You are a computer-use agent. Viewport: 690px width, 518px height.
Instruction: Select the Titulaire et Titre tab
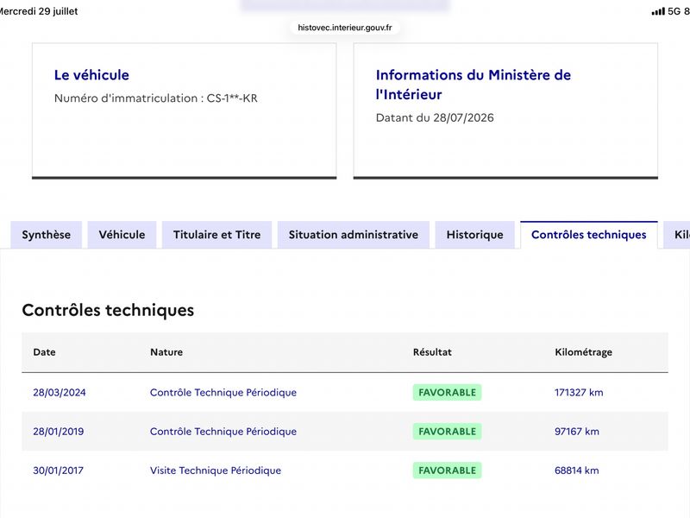click(x=217, y=235)
